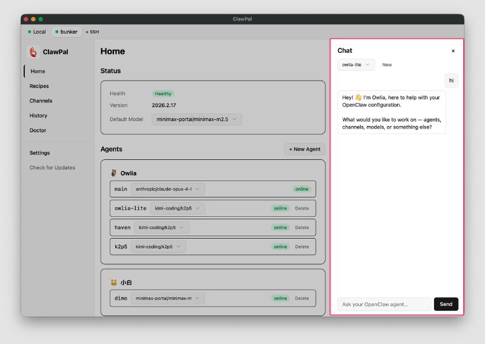The width and height of the screenshot is (485, 344).
Task: Select the bunker connection tab
Action: pyautogui.click(x=66, y=31)
